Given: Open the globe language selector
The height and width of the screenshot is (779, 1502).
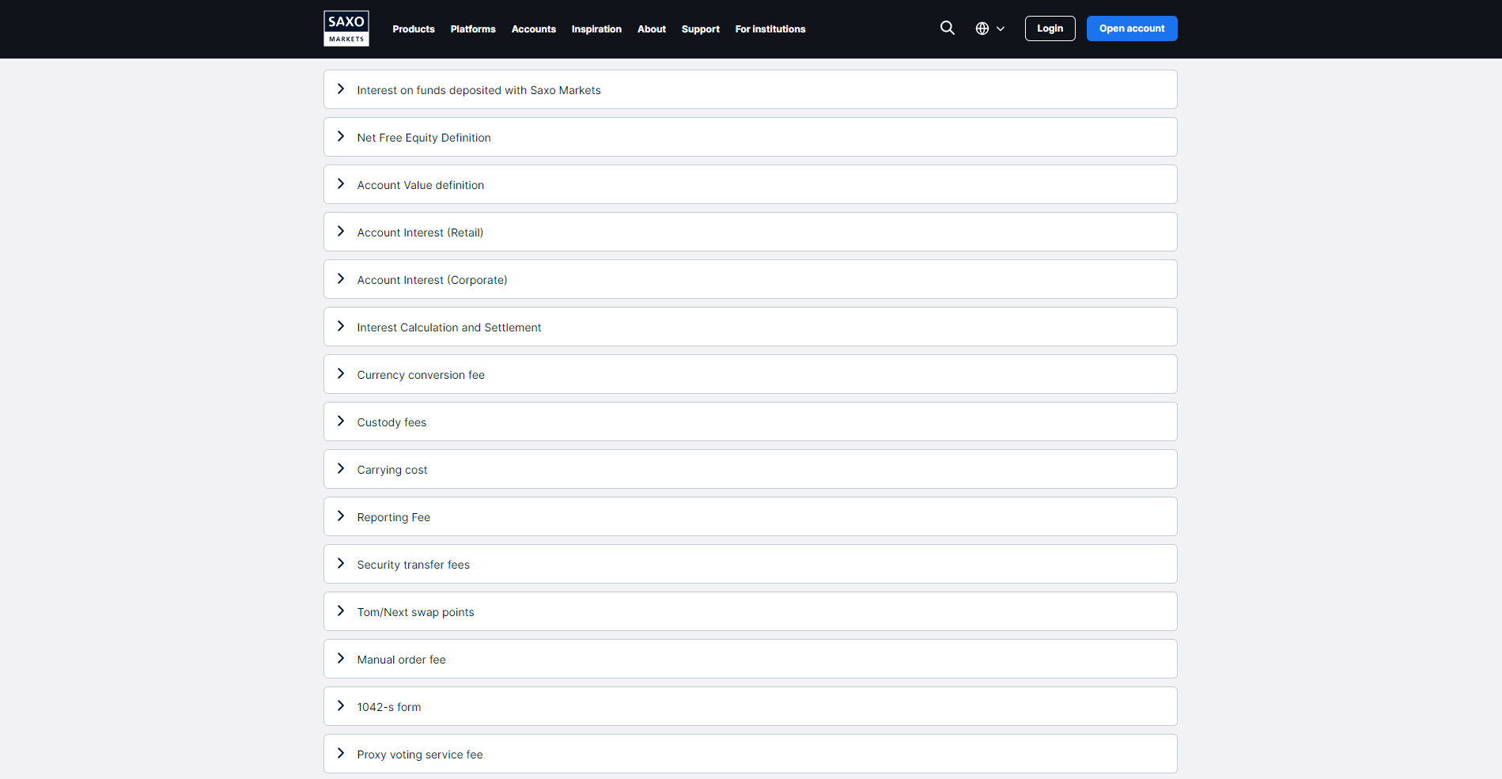Looking at the screenshot, I should pyautogui.click(x=989, y=28).
